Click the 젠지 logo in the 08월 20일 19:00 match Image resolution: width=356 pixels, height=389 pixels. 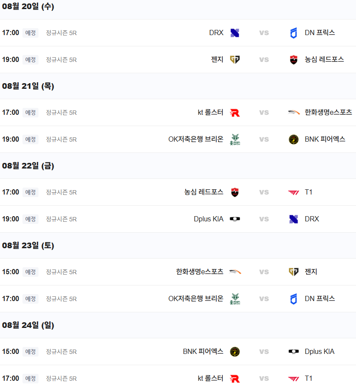(x=234, y=59)
